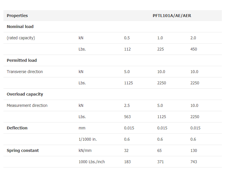Click the Nominal load section heading
The height and width of the screenshot is (173, 234).
[20, 27]
